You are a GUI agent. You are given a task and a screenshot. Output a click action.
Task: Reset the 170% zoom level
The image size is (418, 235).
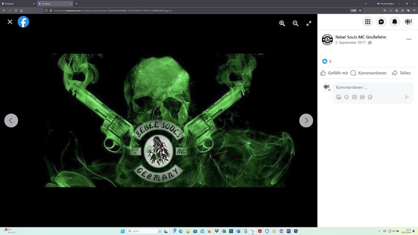click(353, 11)
